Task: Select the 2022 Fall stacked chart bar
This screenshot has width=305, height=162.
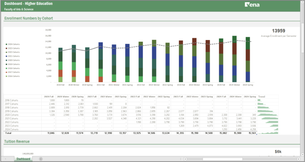Action: [141, 62]
